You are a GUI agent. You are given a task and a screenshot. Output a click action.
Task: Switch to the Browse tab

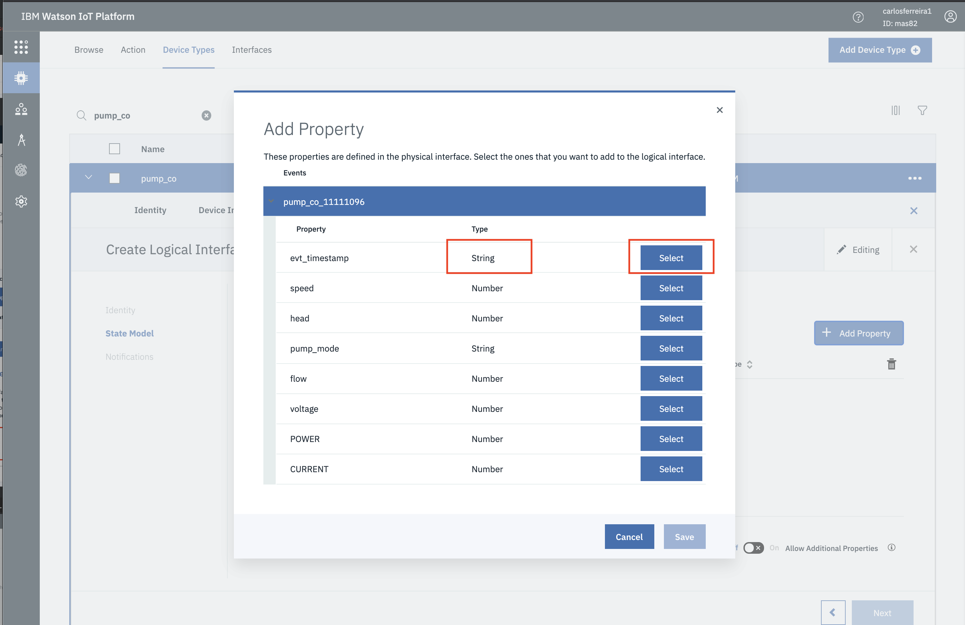pos(89,50)
